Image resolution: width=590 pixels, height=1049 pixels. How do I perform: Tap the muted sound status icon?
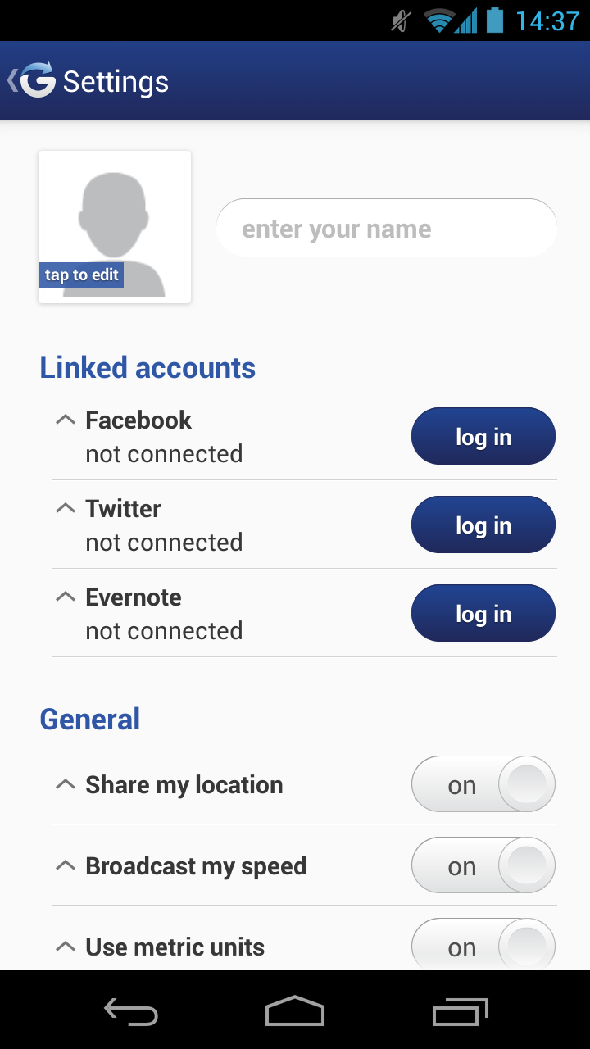[401, 20]
